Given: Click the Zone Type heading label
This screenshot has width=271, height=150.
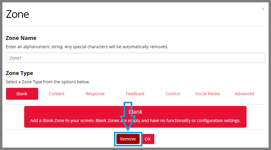Looking at the screenshot, I should point(19,73).
